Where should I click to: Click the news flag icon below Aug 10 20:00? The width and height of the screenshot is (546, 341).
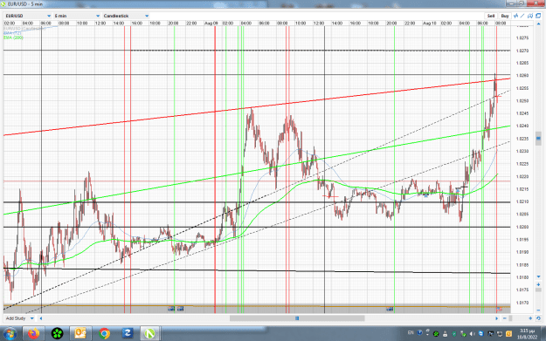pyautogui.click(x=390, y=309)
